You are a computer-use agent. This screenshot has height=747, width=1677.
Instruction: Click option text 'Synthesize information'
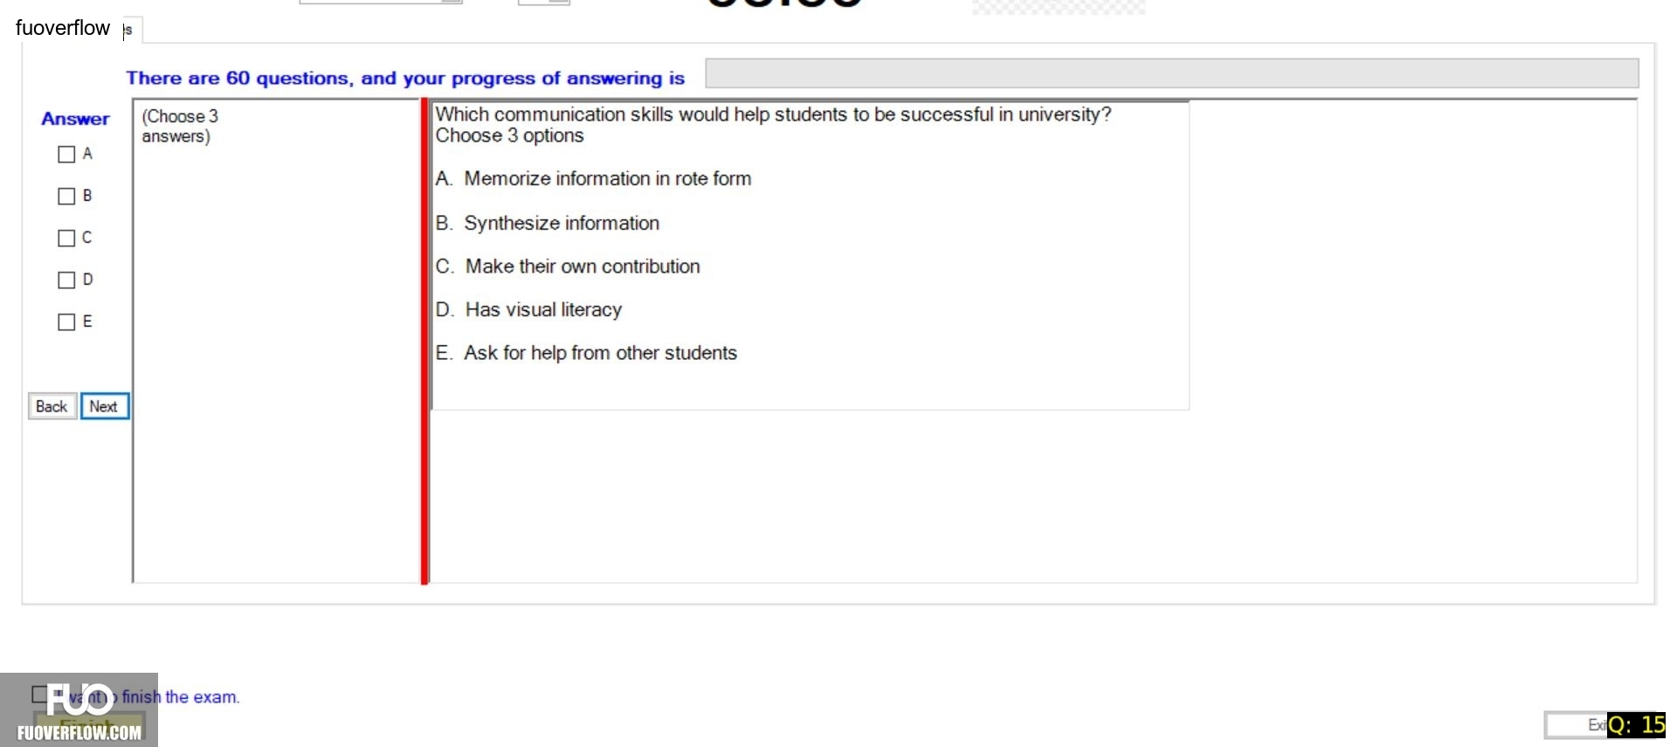(x=562, y=224)
